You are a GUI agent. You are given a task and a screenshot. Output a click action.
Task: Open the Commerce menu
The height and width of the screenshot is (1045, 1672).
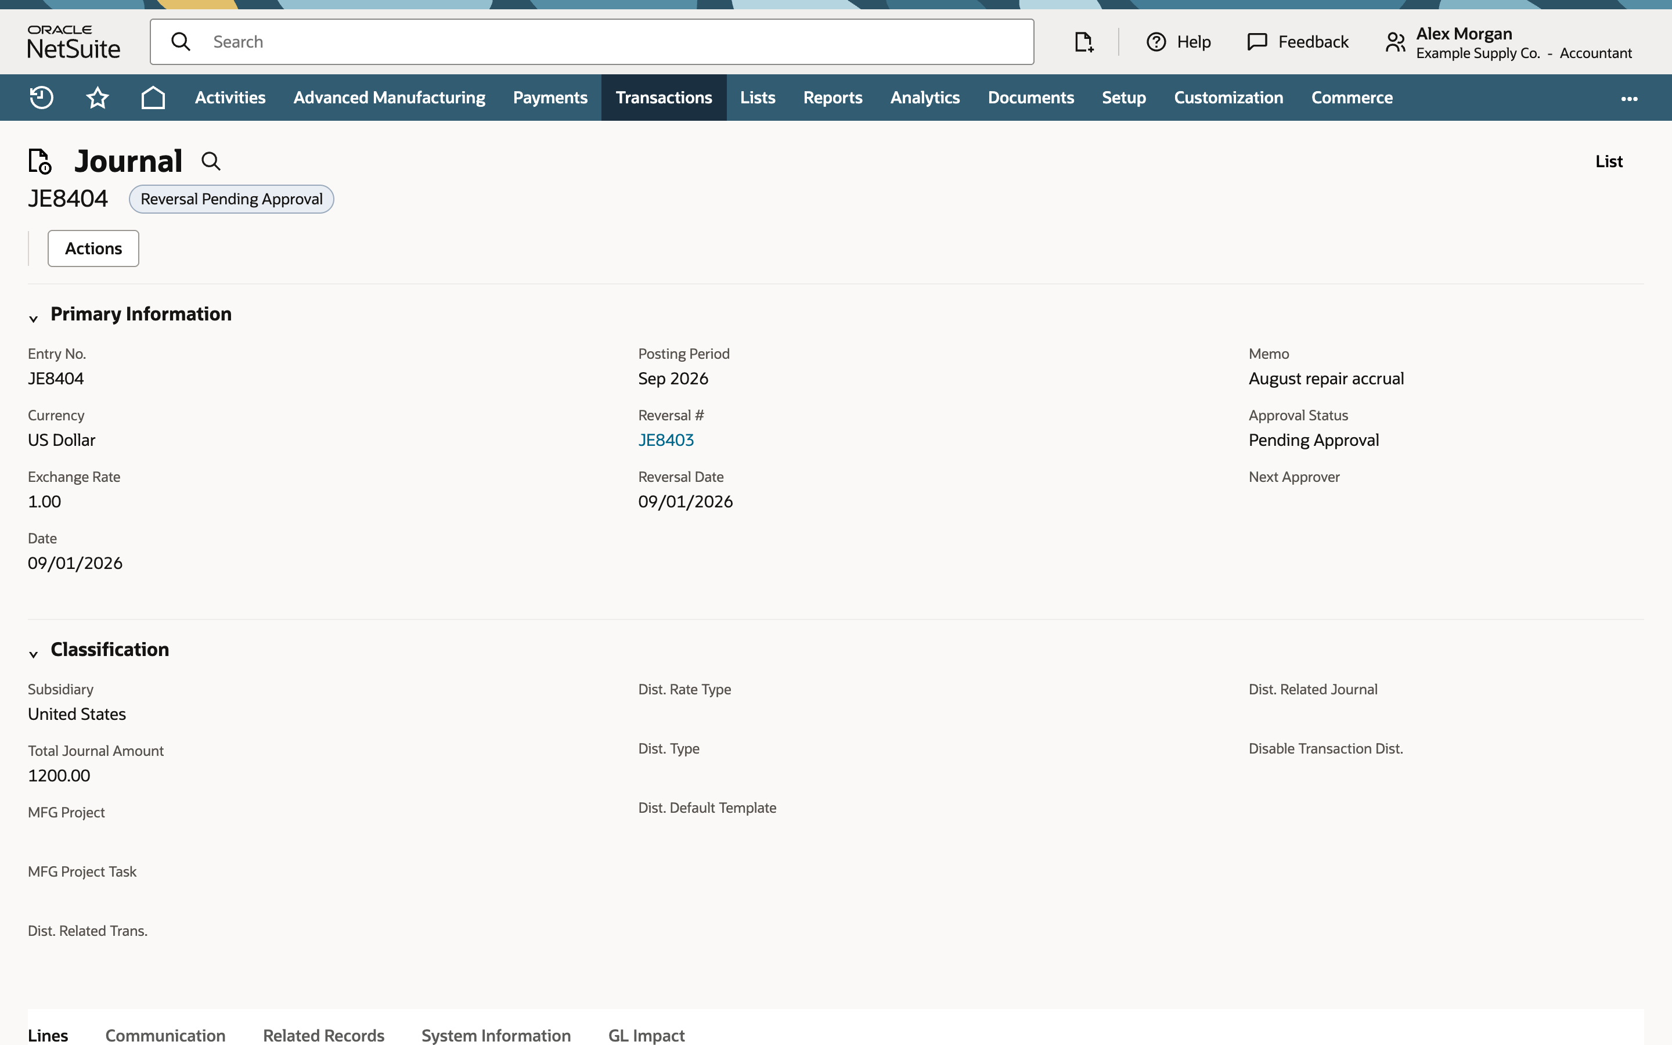pyautogui.click(x=1352, y=98)
